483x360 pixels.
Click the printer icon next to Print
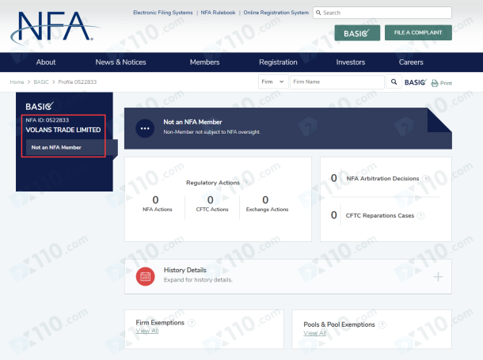[x=435, y=83]
